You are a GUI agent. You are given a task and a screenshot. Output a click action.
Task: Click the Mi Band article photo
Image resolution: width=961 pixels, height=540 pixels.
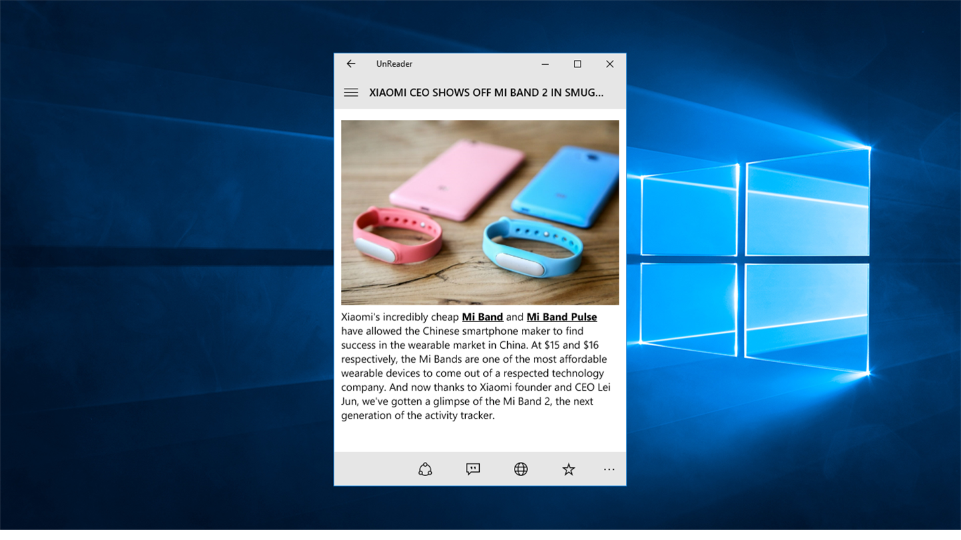coord(480,213)
